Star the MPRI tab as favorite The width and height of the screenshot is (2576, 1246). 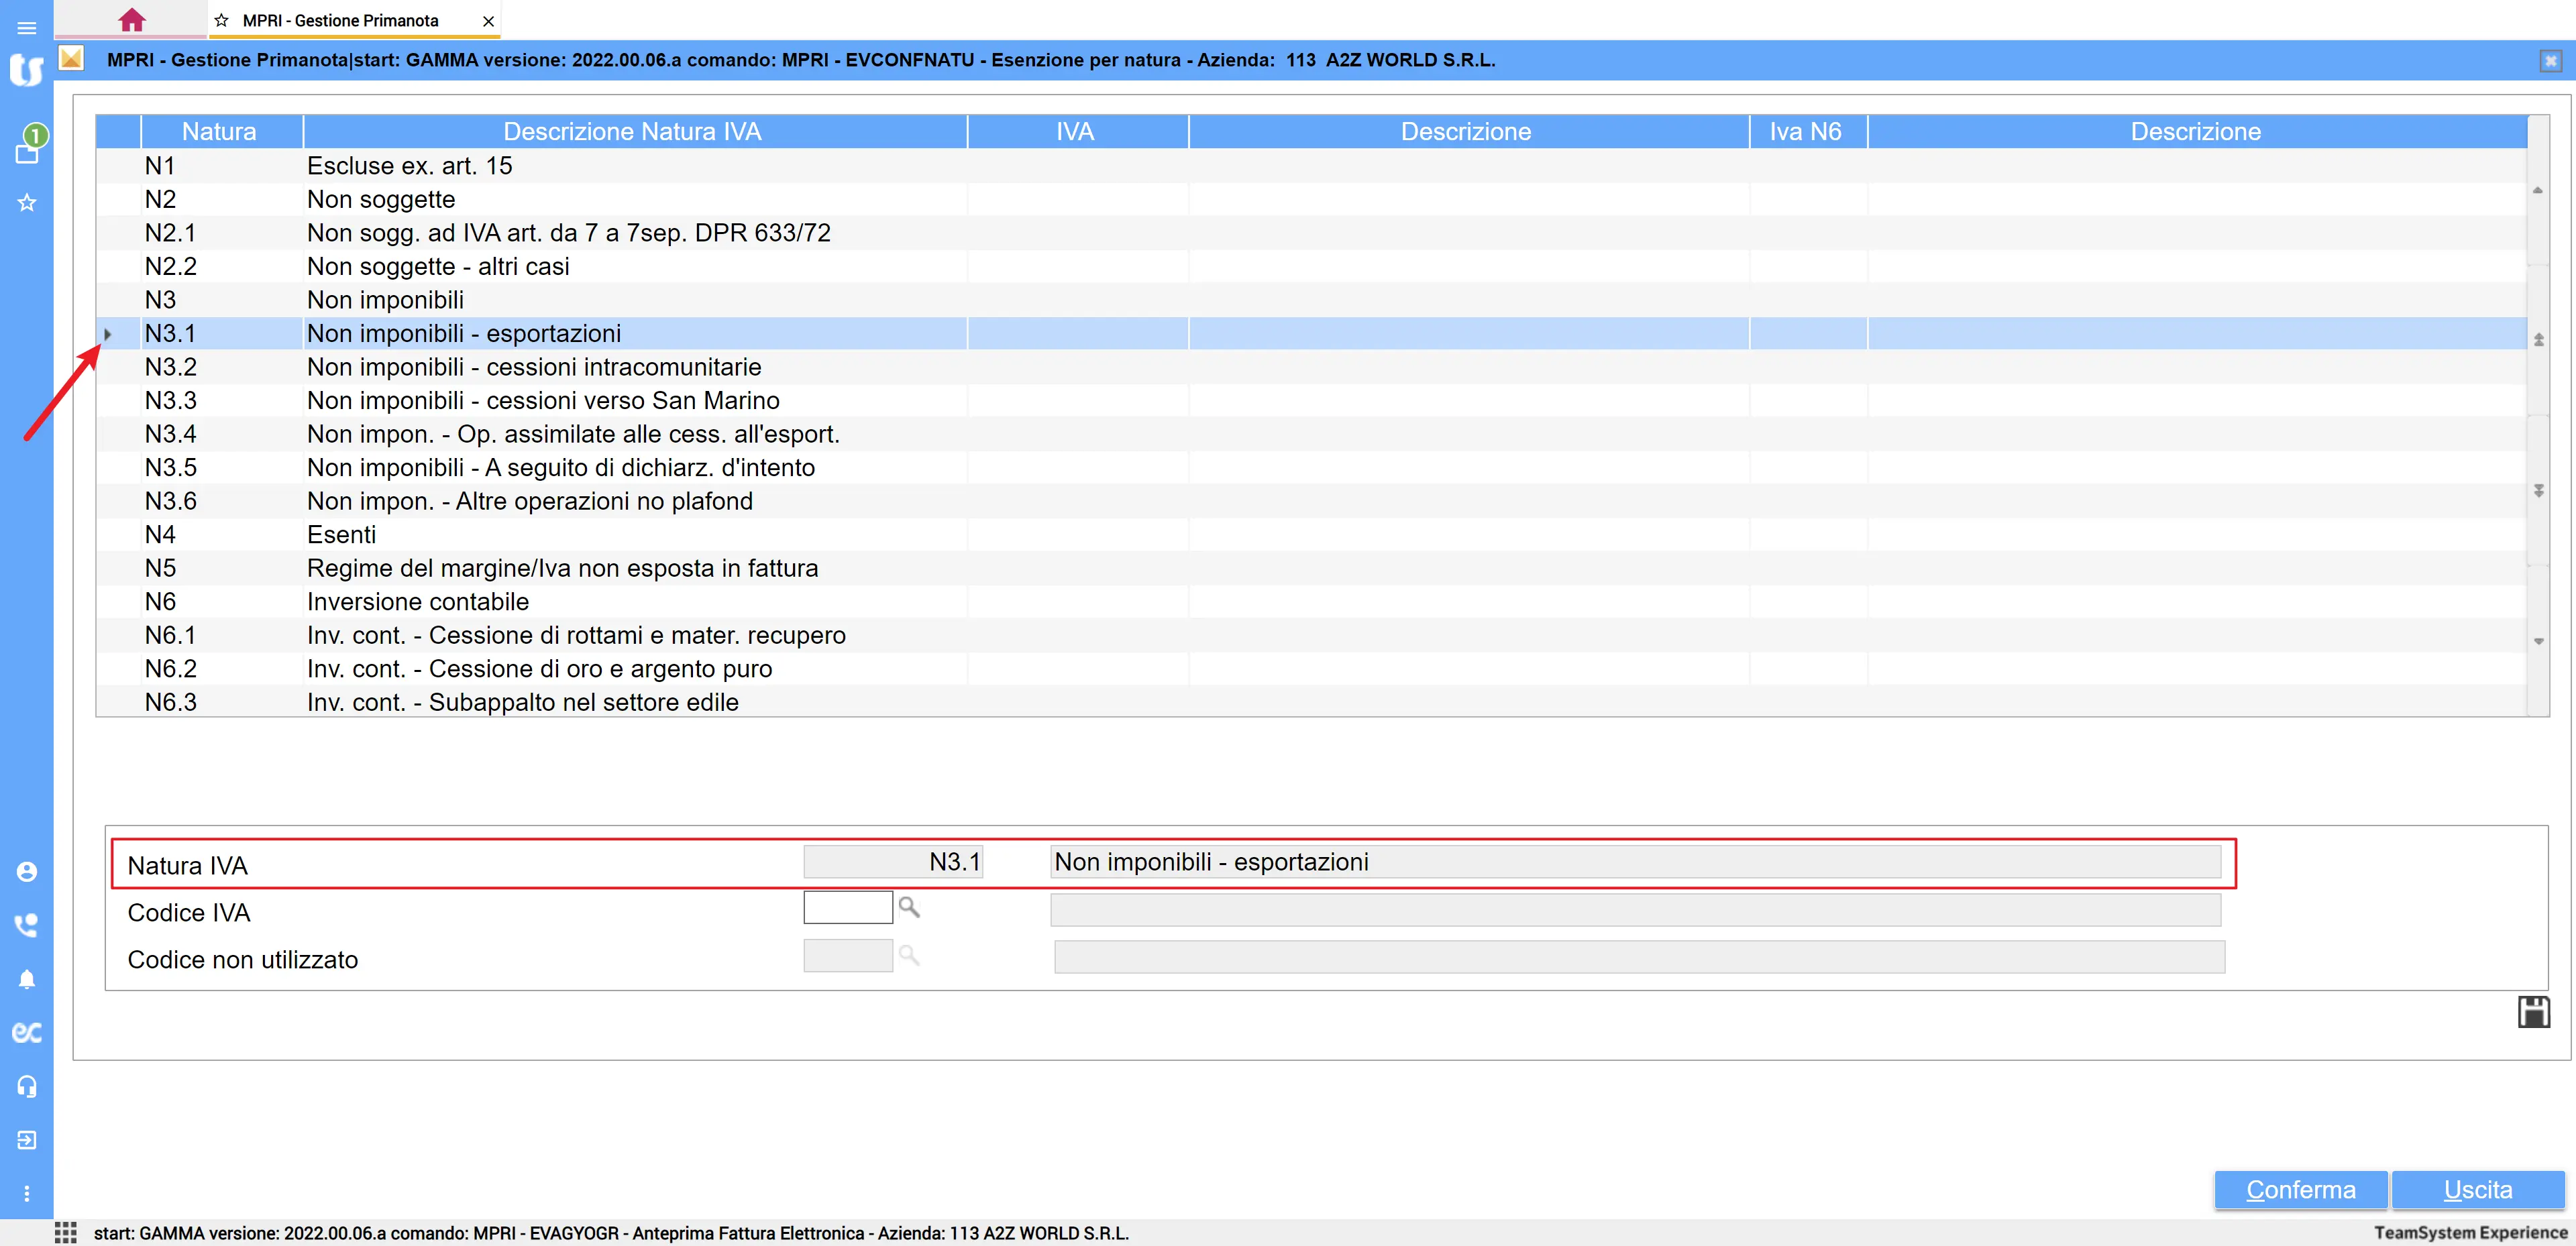point(222,20)
